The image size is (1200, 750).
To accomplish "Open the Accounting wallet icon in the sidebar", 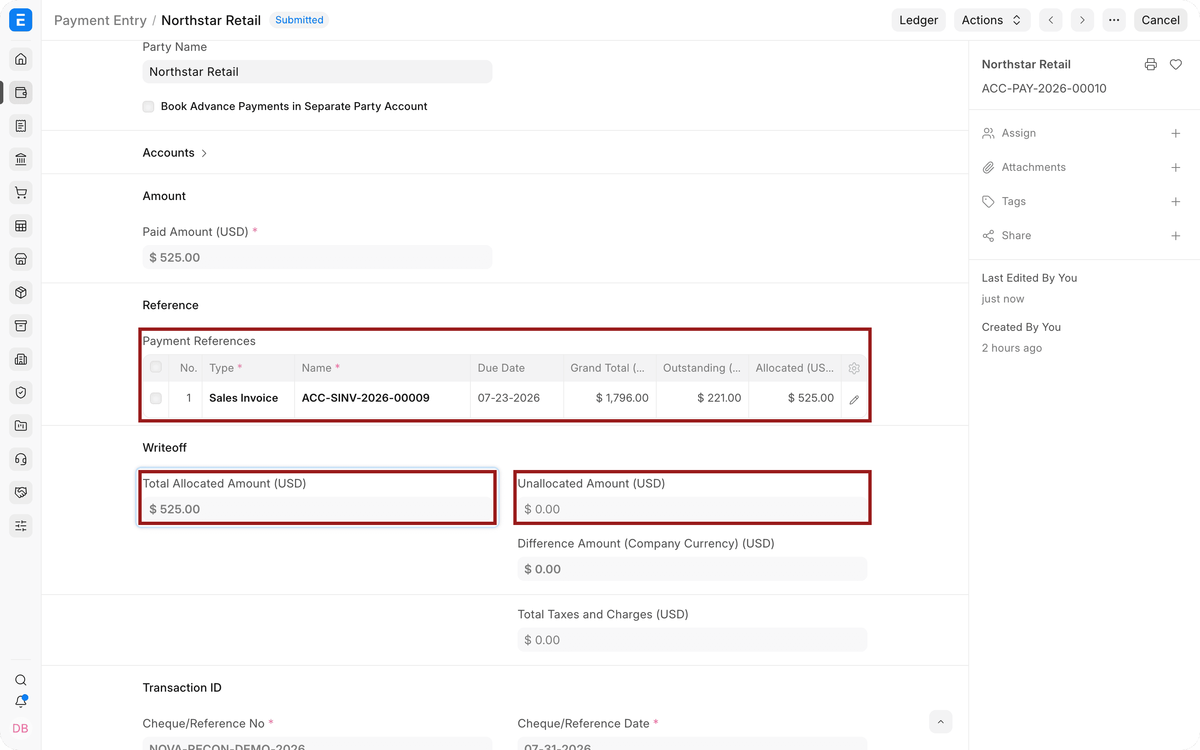I will (x=21, y=93).
